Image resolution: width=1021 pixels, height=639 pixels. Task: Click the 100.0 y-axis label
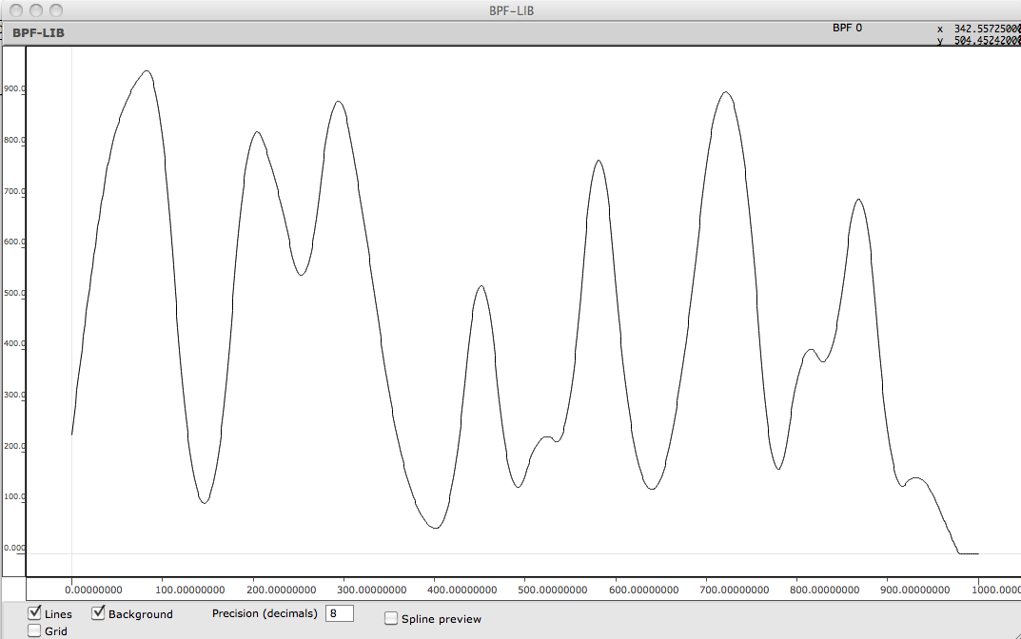(14, 496)
